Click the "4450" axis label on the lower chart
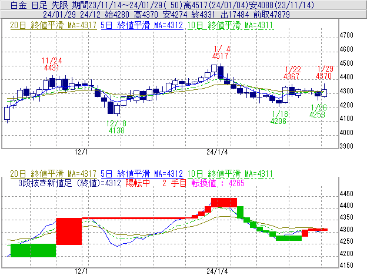This screenshot has width=367, height=279. [x=346, y=194]
